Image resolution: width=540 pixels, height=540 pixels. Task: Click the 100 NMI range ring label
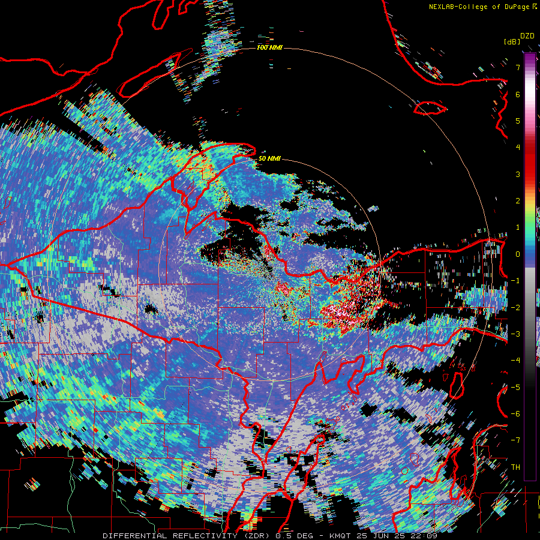[269, 47]
